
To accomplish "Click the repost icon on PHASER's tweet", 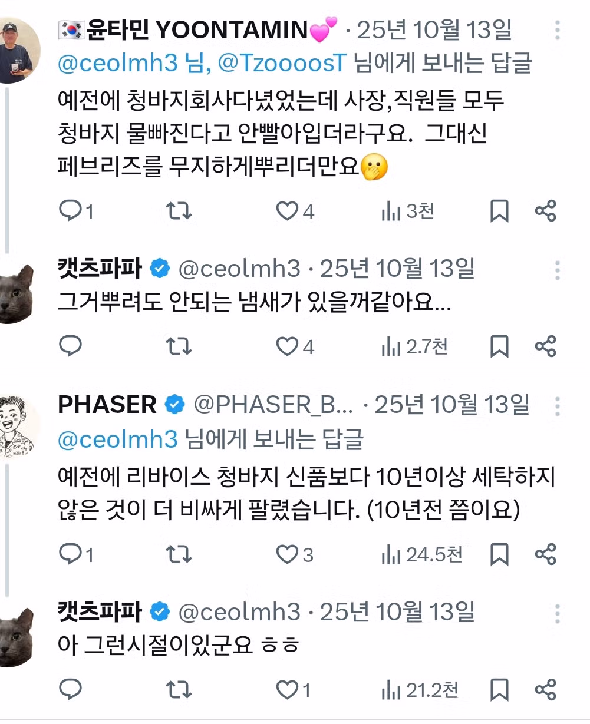I will pyautogui.click(x=180, y=554).
